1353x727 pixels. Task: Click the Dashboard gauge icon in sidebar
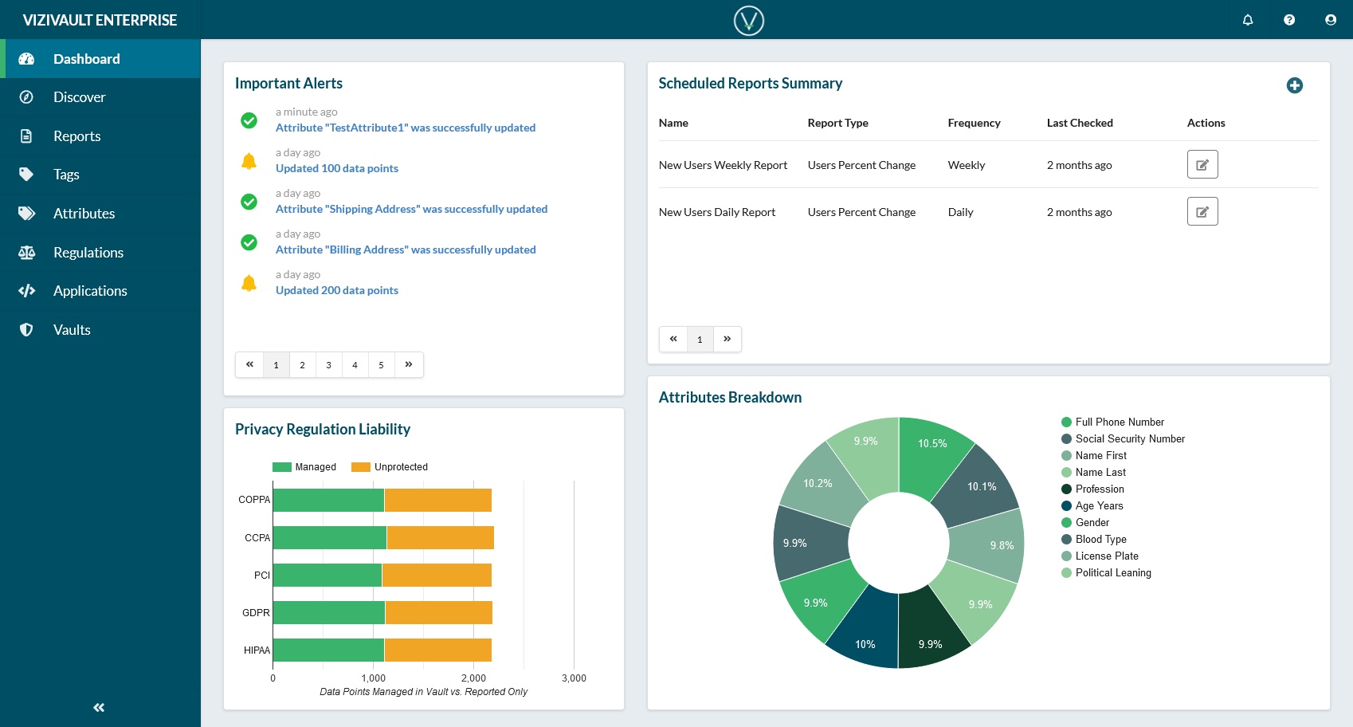tap(26, 59)
